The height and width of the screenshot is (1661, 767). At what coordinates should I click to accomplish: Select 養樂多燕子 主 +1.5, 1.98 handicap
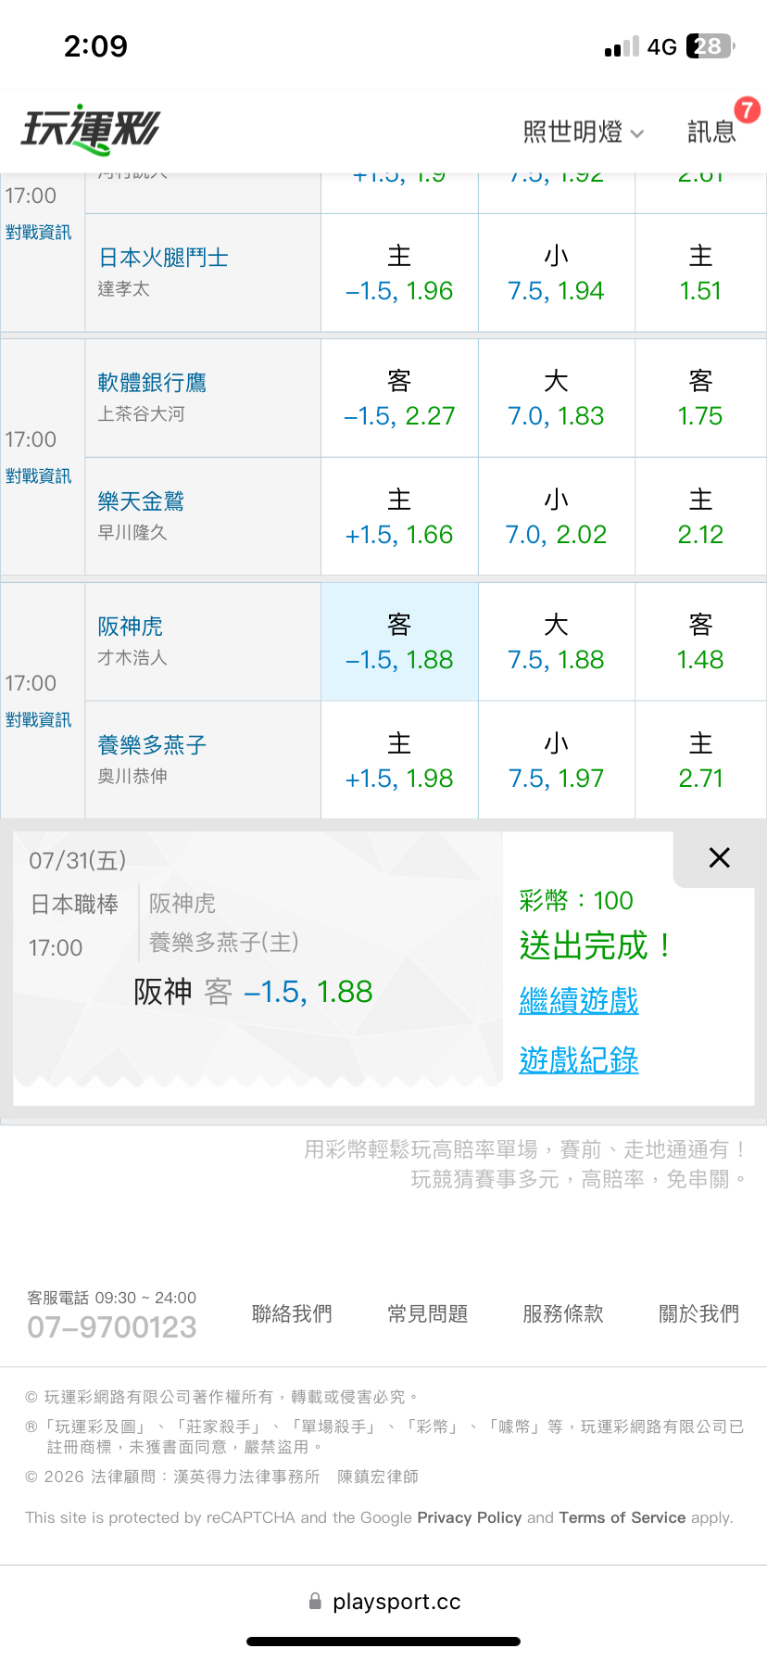(x=399, y=760)
